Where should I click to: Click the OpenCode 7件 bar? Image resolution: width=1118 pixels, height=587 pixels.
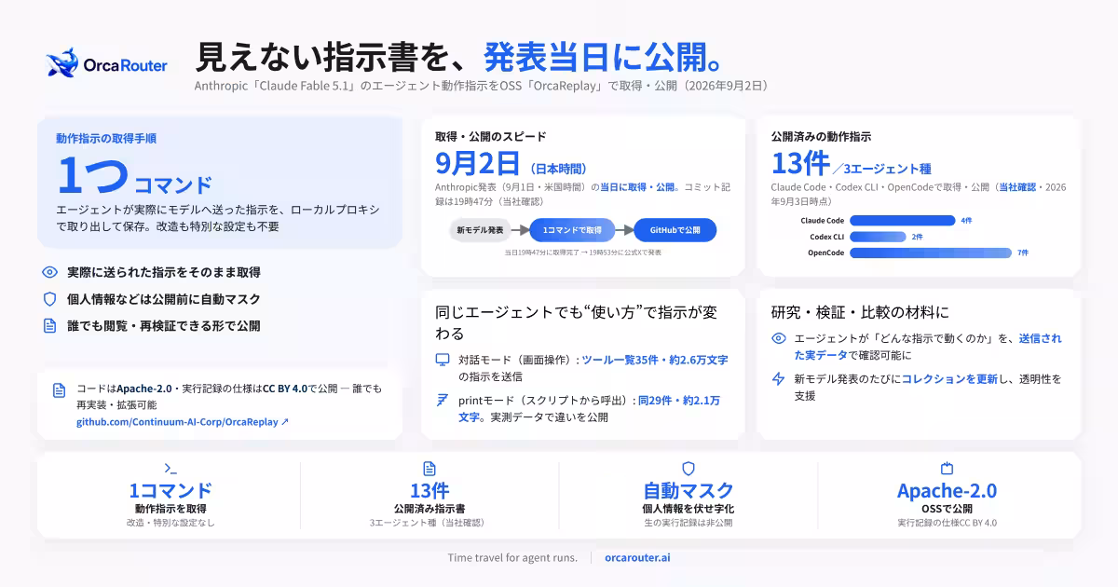[x=931, y=253]
